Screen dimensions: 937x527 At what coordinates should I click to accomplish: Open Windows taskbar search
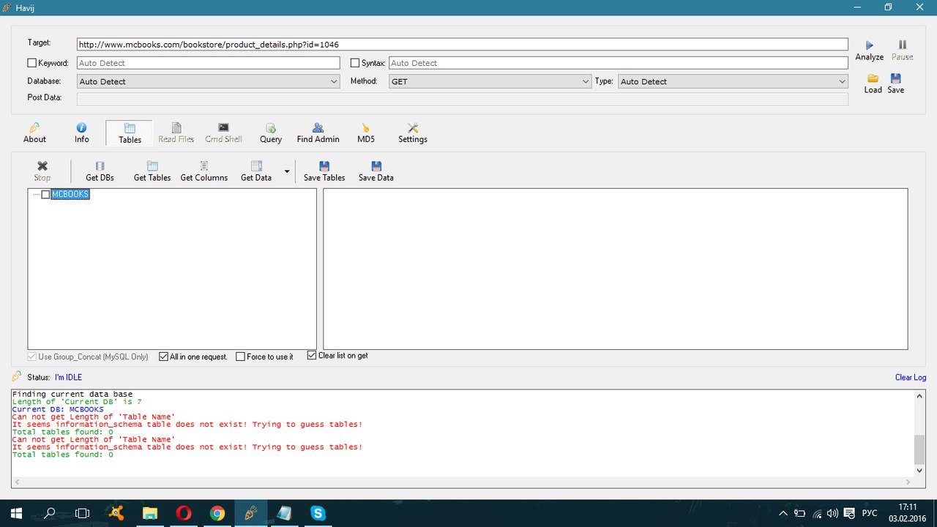pos(50,513)
